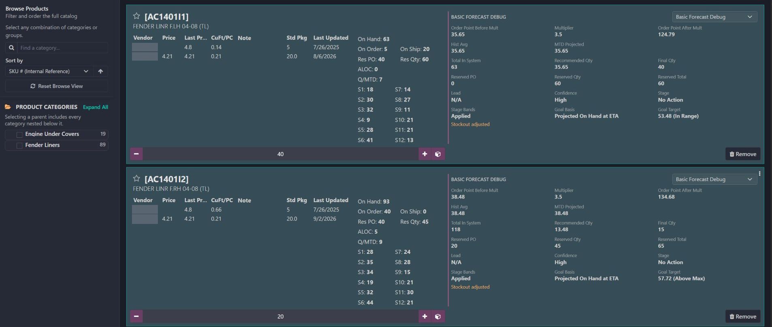Click the Stockout adjusted note for AC1401I2
Viewport: 772px width, 327px height.
pos(470,287)
